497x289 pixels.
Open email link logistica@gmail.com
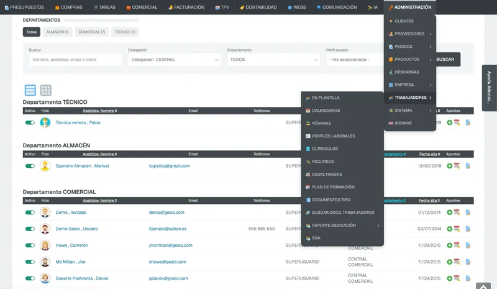coord(170,166)
